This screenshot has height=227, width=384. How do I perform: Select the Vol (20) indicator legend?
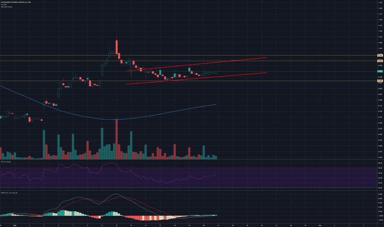coord(4,5)
